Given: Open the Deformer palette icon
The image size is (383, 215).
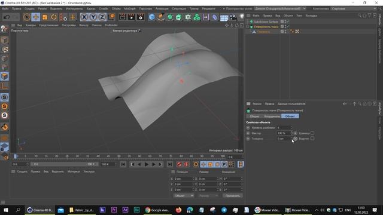Looking at the screenshot, I should 215,17.
